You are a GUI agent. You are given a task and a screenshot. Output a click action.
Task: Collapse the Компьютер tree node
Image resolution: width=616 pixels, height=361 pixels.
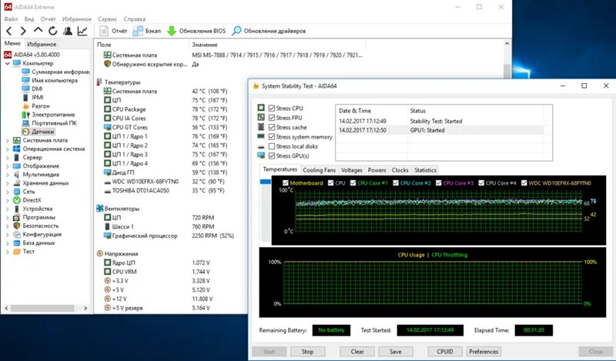coord(8,63)
